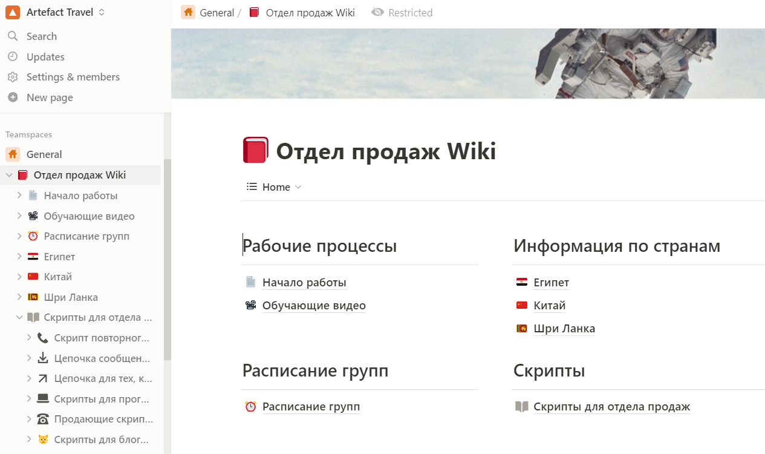Expand Цепочка сообщен... subpage in sidebar

tap(29, 358)
